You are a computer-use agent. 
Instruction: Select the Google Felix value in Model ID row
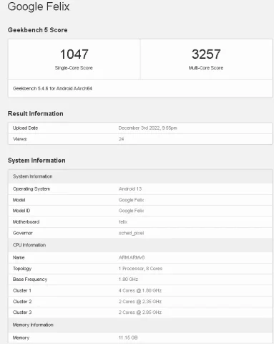coord(131,211)
